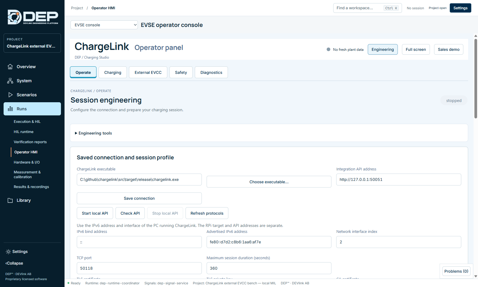Image resolution: width=478 pixels, height=287 pixels.
Task: Open the Overview home icon
Action: click(10, 67)
